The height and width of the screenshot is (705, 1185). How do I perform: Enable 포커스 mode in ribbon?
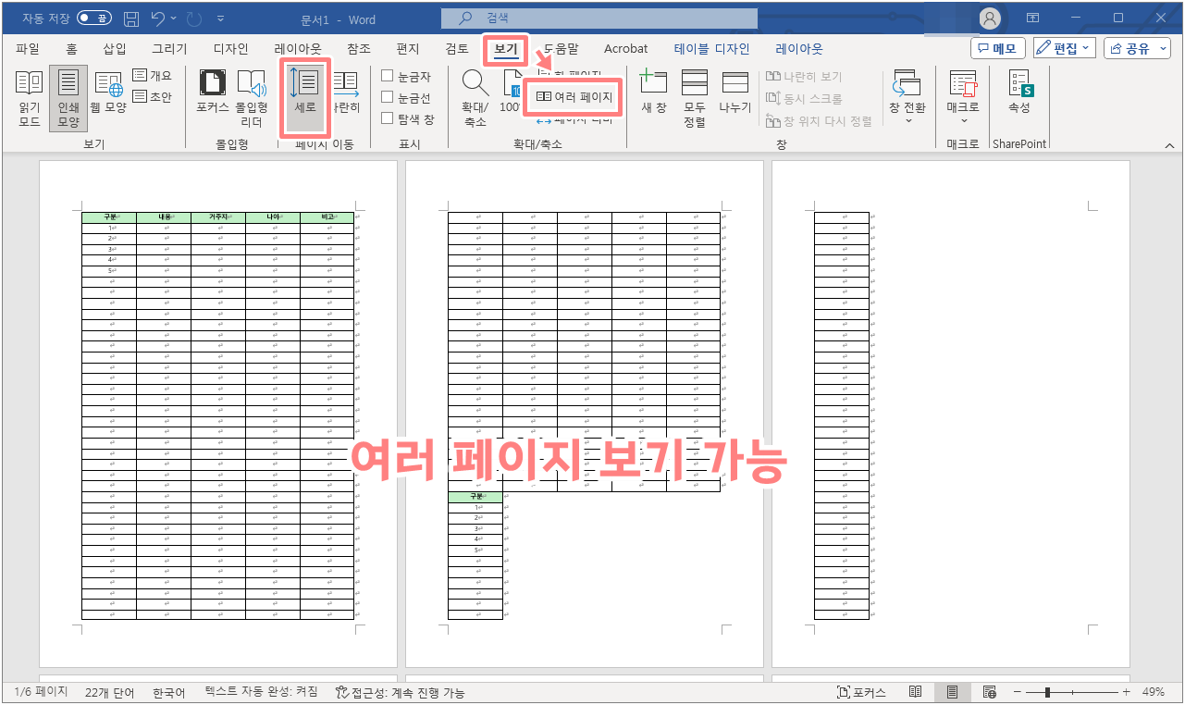(x=213, y=93)
